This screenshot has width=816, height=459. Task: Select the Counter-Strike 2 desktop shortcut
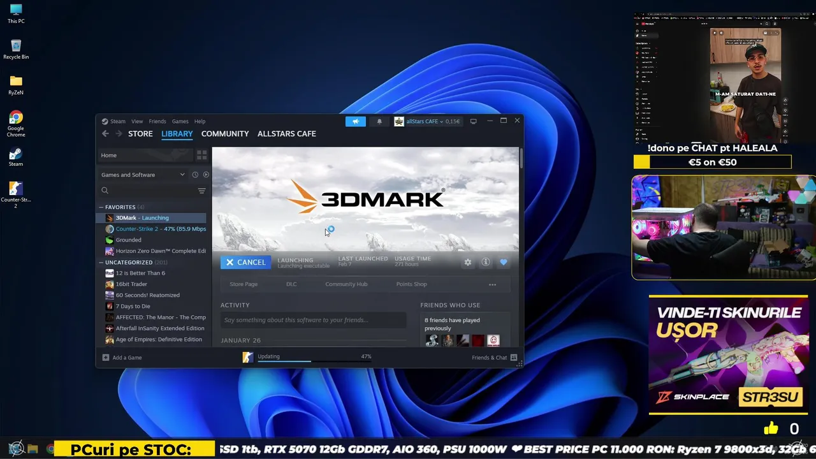point(16,195)
